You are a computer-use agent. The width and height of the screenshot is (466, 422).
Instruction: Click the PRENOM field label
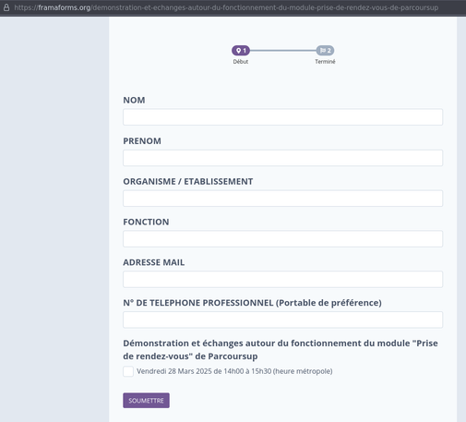[142, 141]
